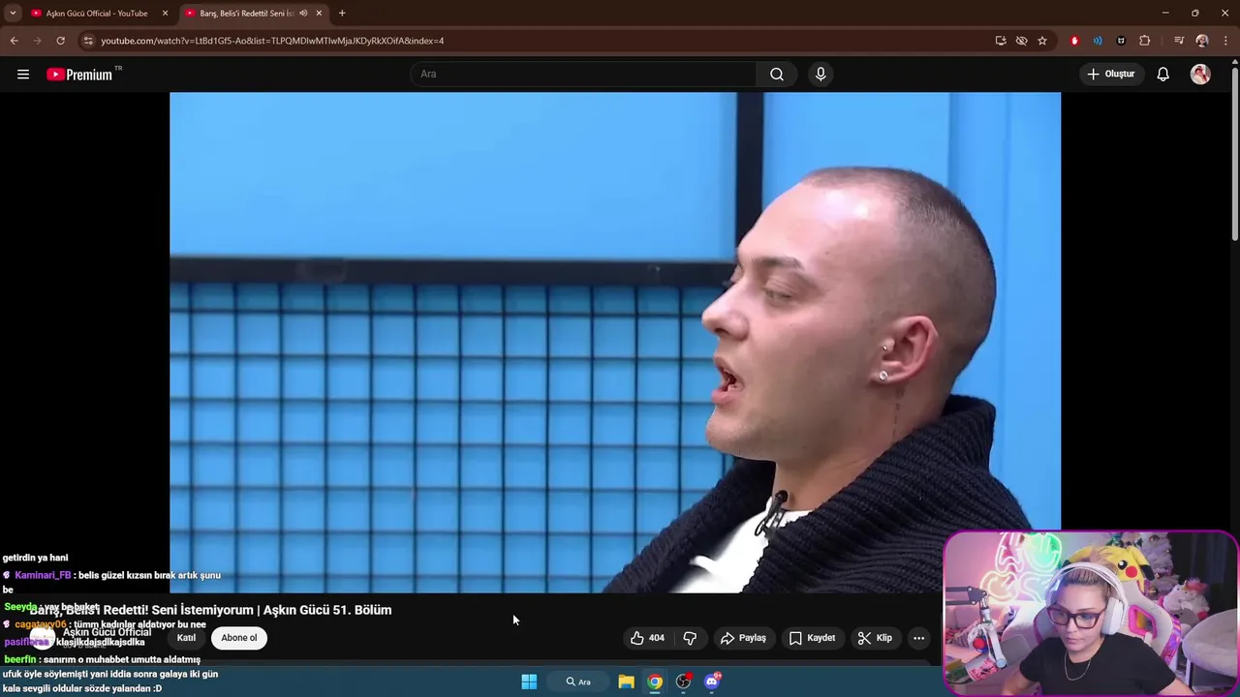Close the Barış, Belis'i Redetti tab
Viewport: 1240px width, 697px height.
(x=319, y=14)
